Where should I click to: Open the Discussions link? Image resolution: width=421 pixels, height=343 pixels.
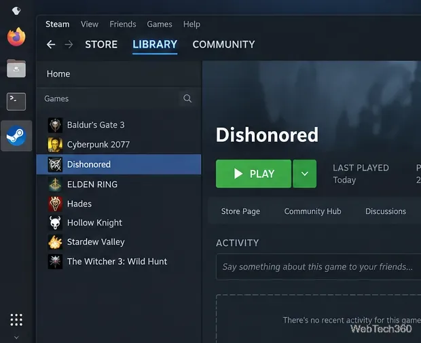tap(386, 211)
